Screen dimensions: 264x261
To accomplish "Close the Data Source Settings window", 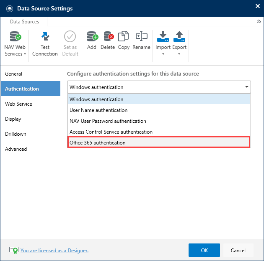I will (258, 6).
